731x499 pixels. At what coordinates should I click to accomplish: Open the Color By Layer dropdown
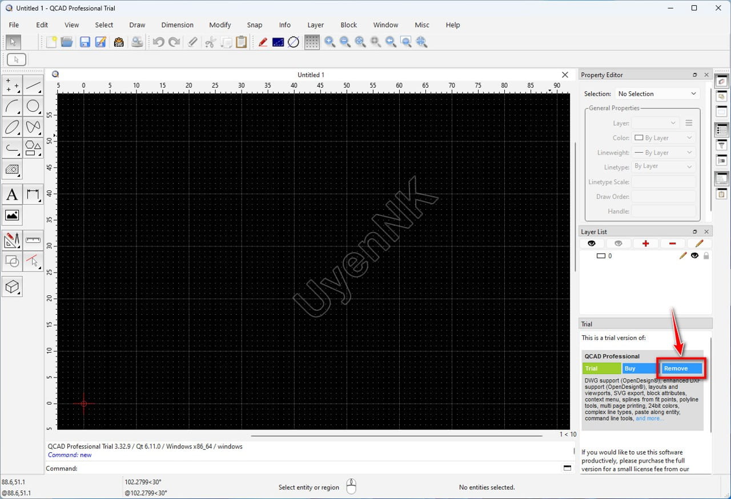click(x=663, y=138)
